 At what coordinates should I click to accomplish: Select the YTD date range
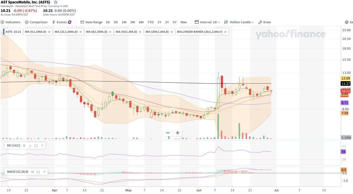(150, 22)
